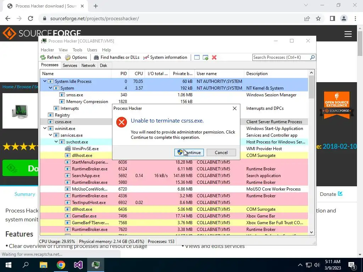The width and height of the screenshot is (363, 272).
Task: Click the find window toolbar icon
Action: click(197, 57)
